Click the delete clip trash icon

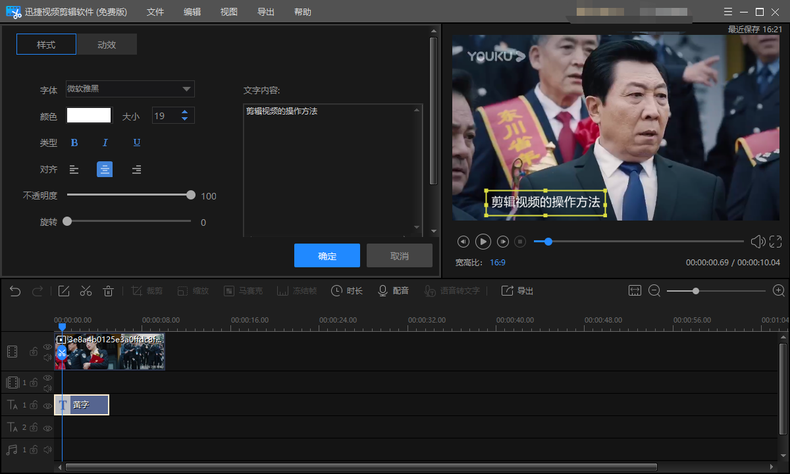pos(109,290)
